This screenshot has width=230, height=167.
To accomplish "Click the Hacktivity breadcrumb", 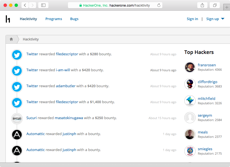I will [x=31, y=39].
